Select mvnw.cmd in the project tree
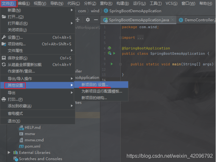Viewport: 216px width, 162px height. pyautogui.click(x=31, y=140)
